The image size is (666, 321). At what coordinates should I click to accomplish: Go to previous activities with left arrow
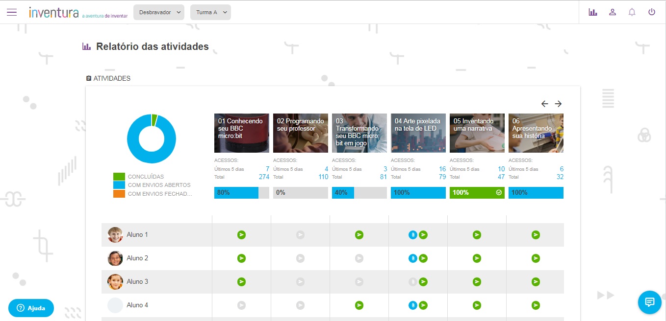pos(544,104)
